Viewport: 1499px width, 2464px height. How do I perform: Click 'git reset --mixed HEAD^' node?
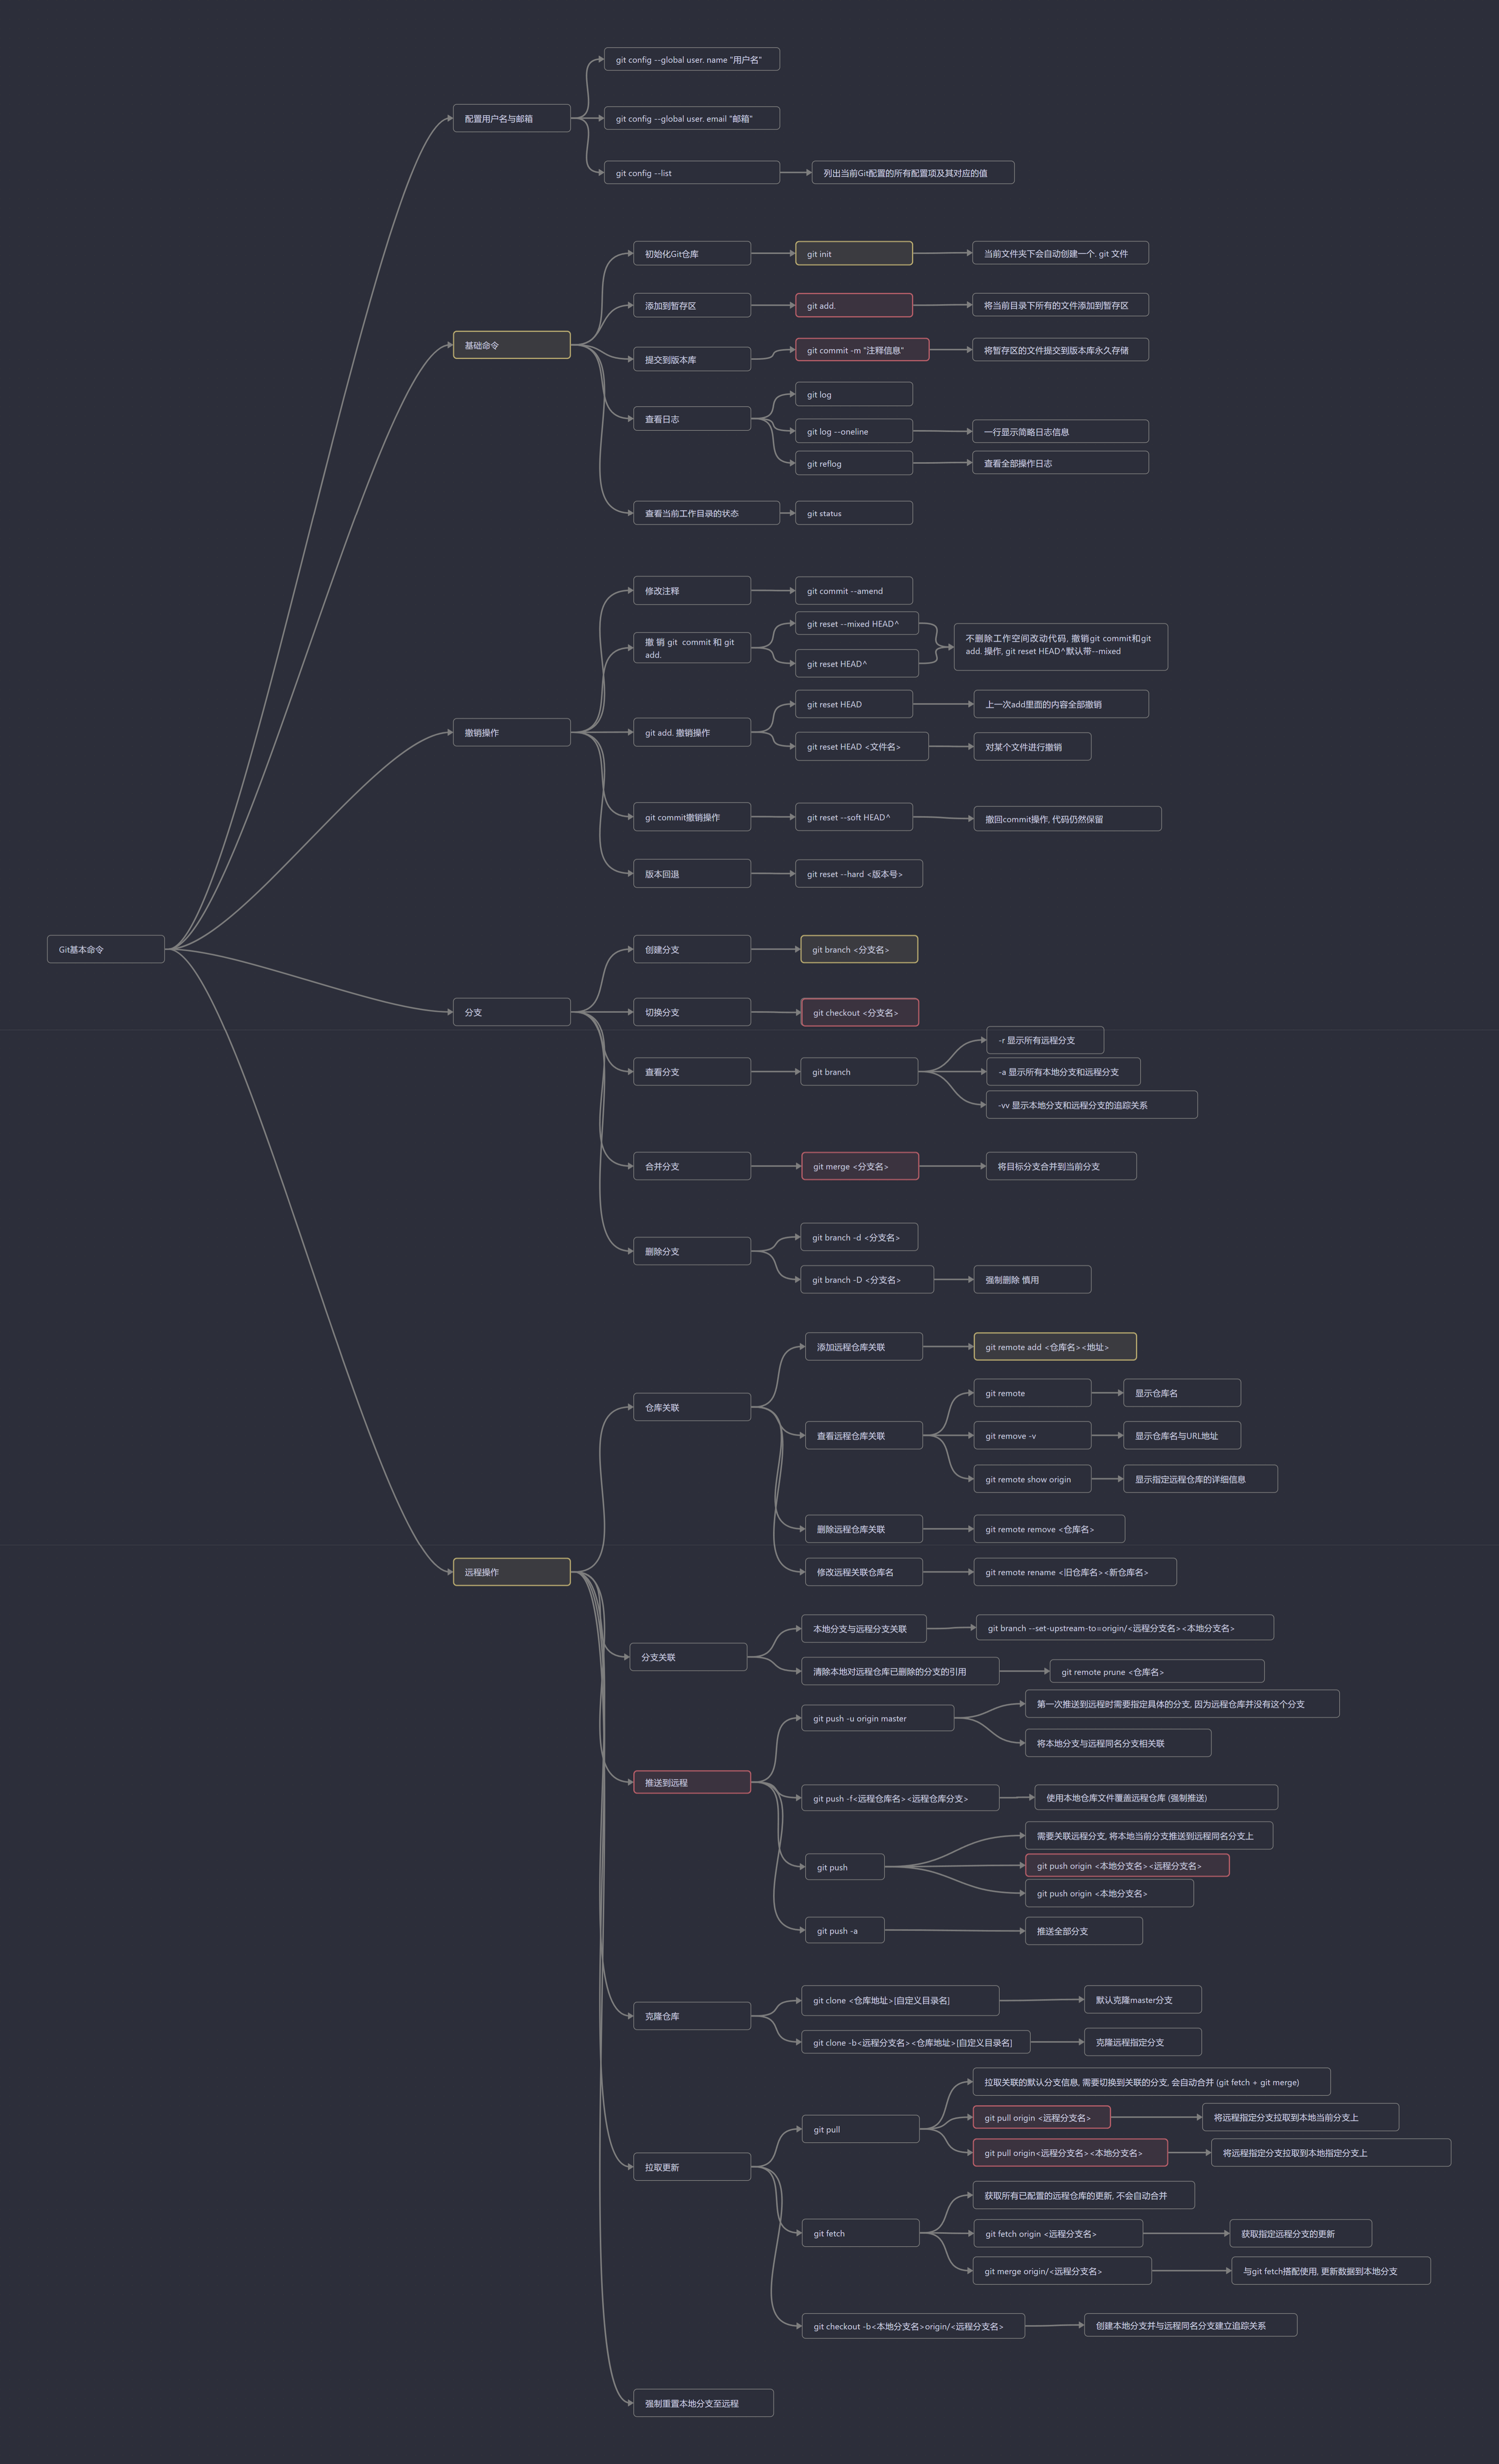(x=857, y=624)
